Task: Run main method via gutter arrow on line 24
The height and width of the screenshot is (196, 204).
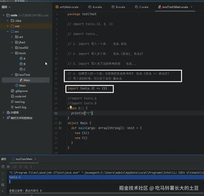Action: (60, 128)
